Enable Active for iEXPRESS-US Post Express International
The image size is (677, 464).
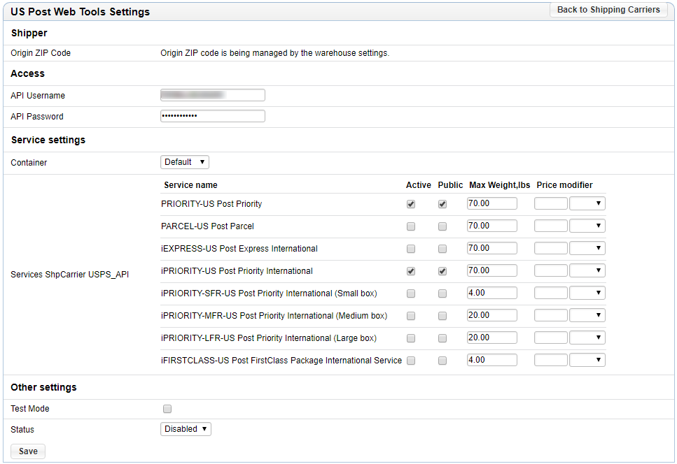411,249
